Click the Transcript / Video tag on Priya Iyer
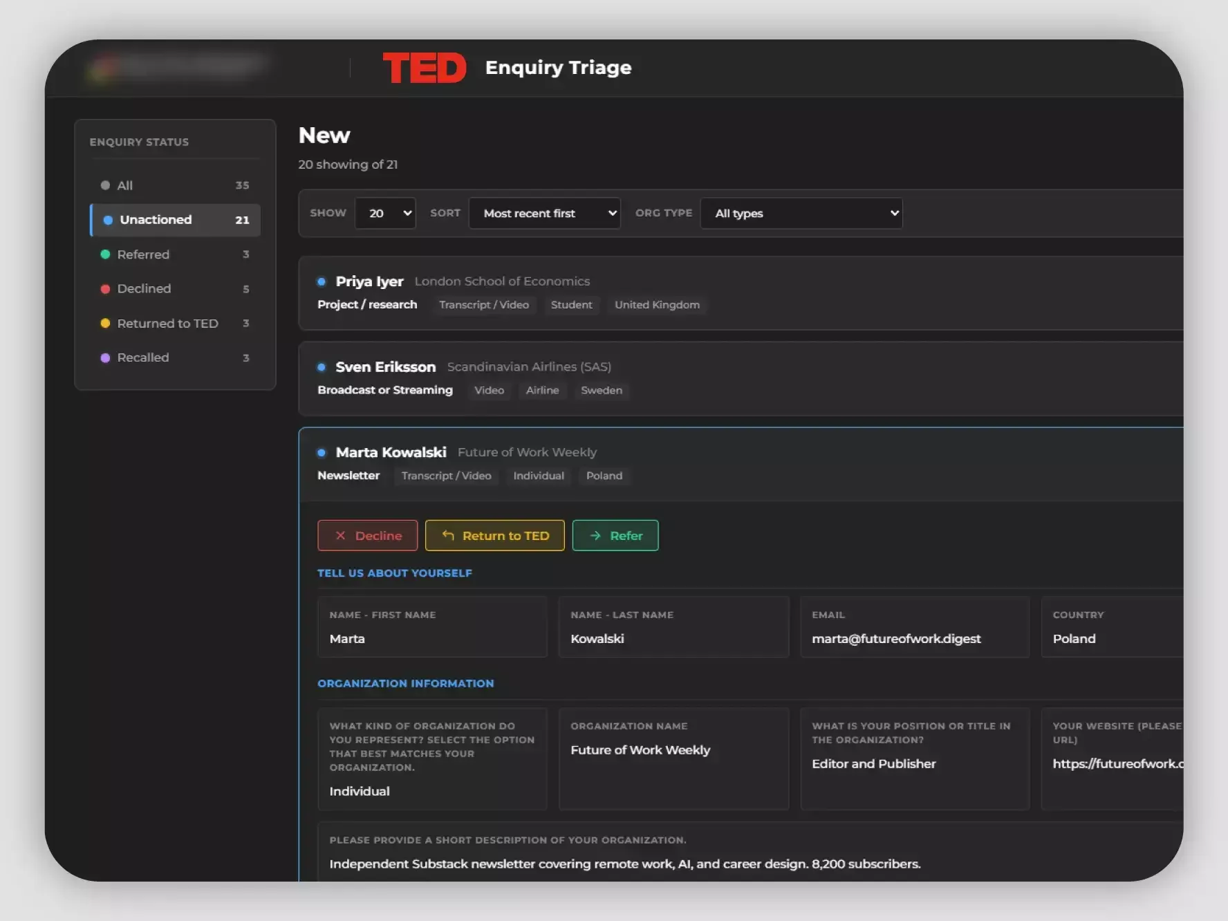 point(484,305)
